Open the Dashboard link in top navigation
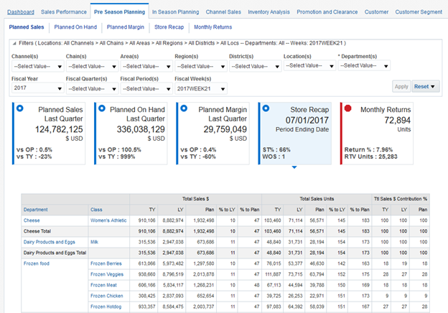 tap(21, 12)
